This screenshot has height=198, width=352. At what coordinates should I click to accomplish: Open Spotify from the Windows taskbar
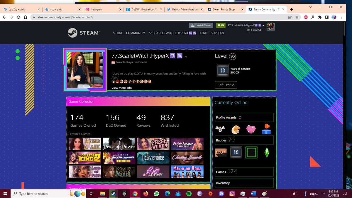189,194
